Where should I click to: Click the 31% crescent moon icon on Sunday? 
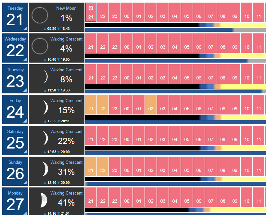point(45,169)
